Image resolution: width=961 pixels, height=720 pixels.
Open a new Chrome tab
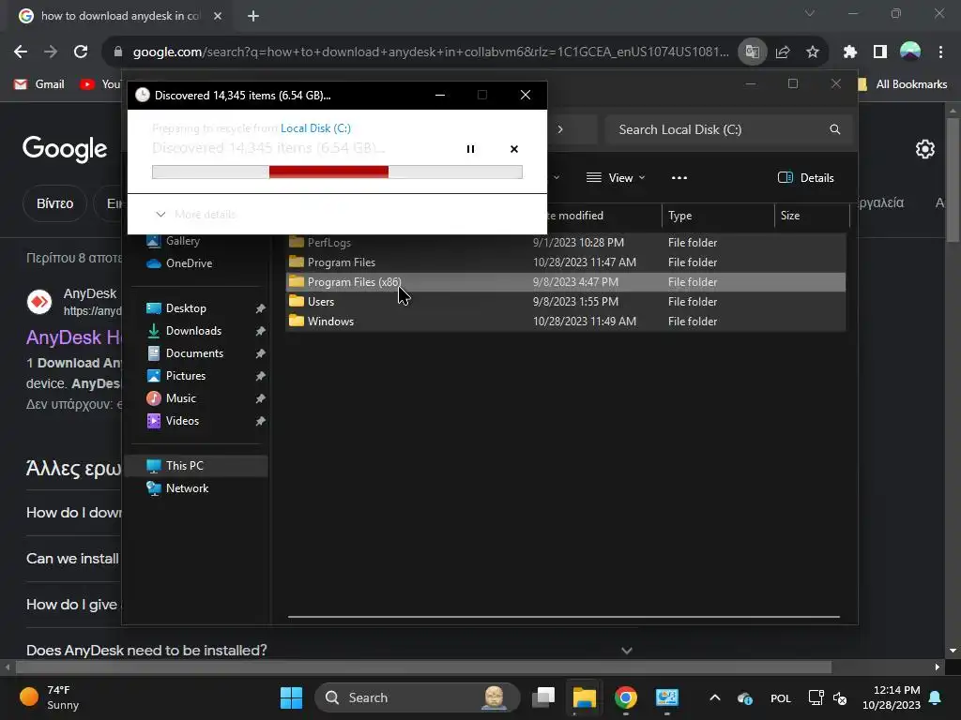[x=253, y=16]
